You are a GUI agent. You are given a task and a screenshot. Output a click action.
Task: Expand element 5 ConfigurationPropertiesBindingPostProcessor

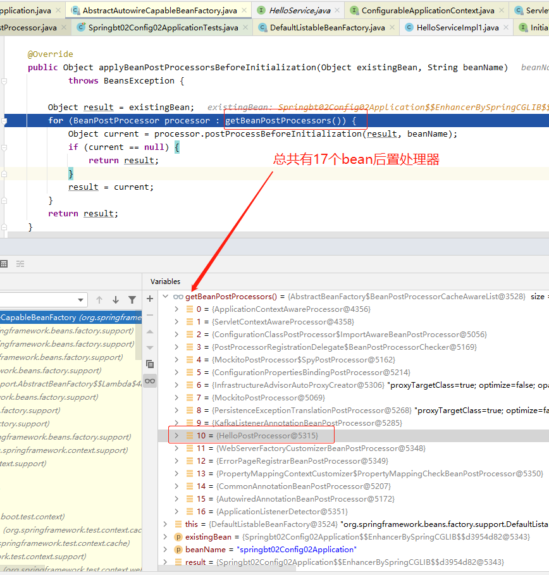[176, 372]
